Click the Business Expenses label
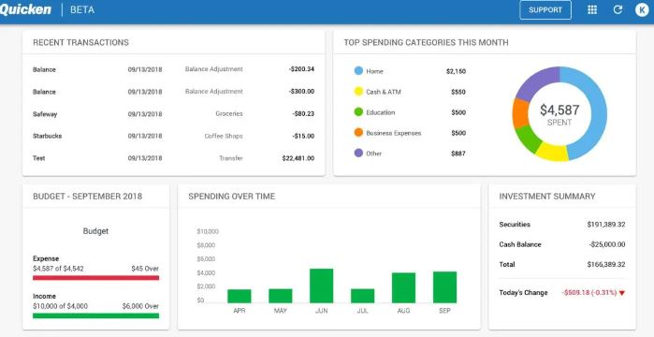Image resolution: width=654 pixels, height=337 pixels. (x=394, y=133)
